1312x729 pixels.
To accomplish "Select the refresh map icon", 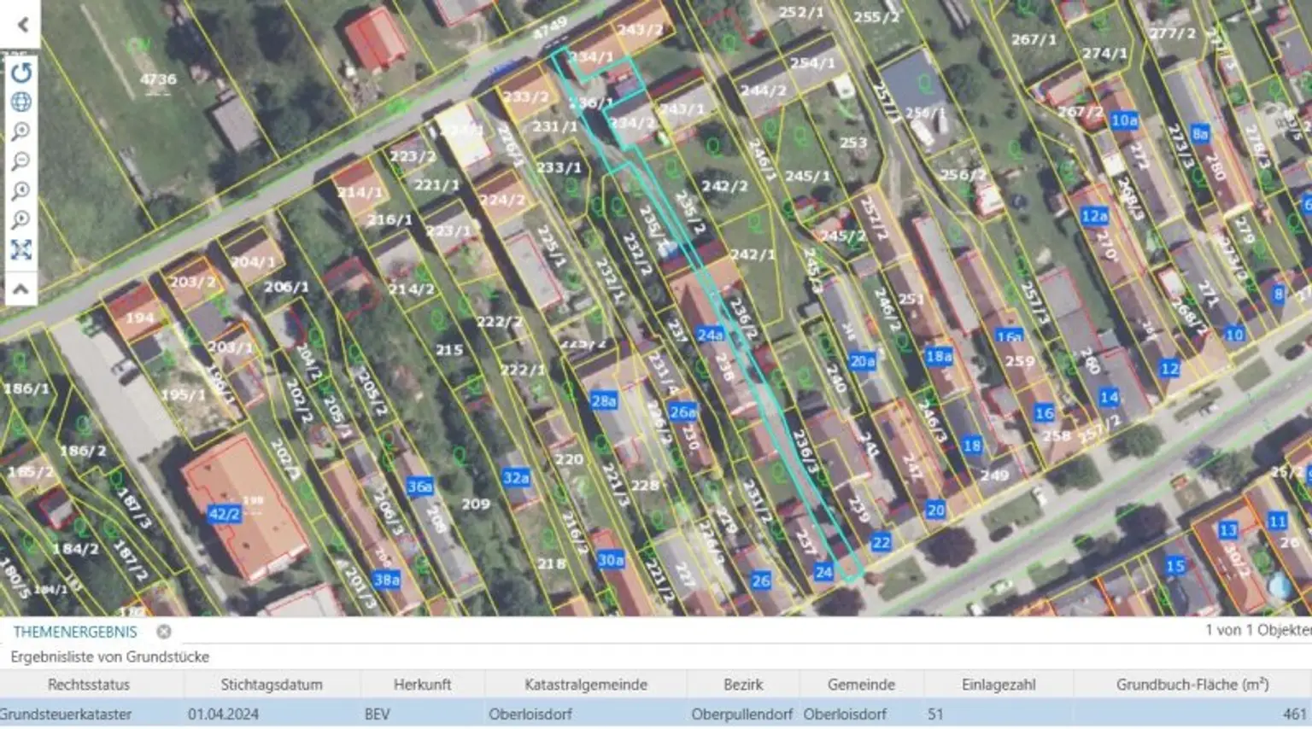I will (21, 74).
